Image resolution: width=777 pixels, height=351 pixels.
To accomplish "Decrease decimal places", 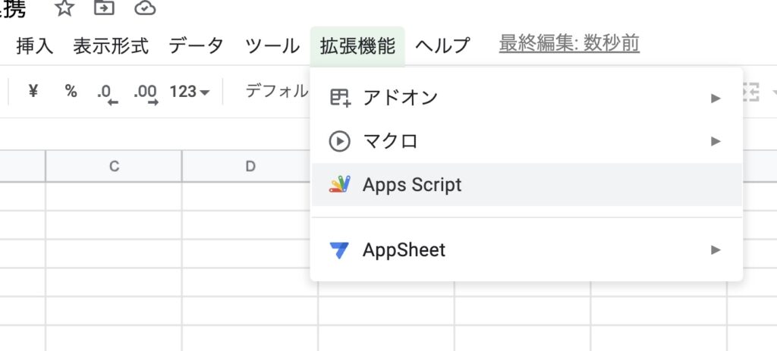I will coord(108,92).
